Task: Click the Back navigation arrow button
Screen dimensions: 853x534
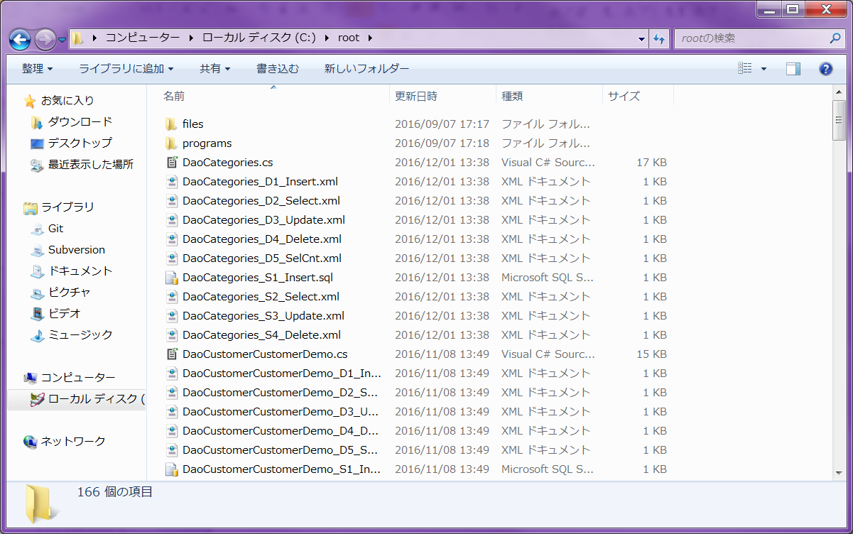Action: pyautogui.click(x=20, y=39)
